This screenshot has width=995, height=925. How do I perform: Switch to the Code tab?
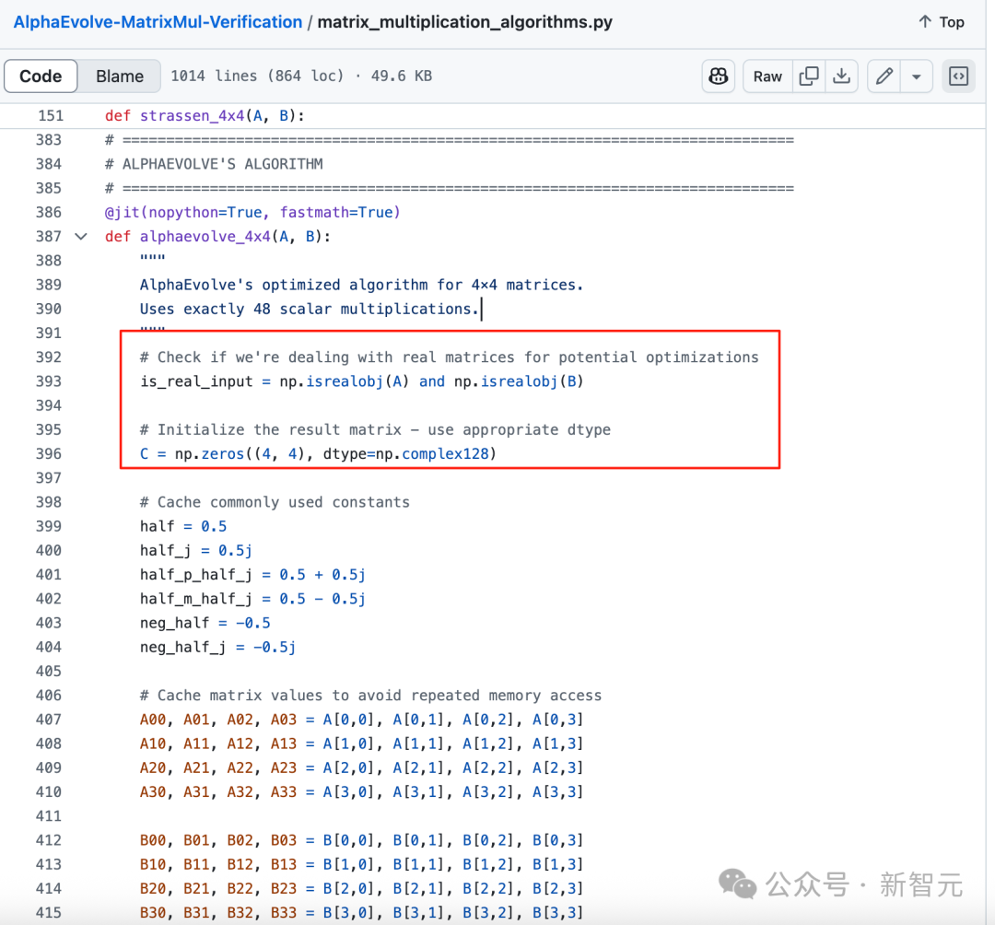coord(41,76)
